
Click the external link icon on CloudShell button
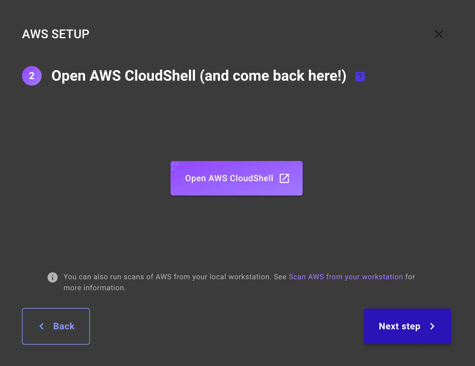coord(284,178)
